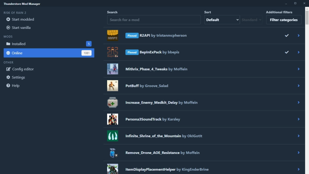
Task: Focus the Search for a mod field
Action: click(154, 20)
